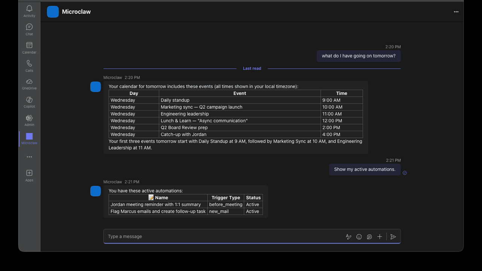The width and height of the screenshot is (482, 271).
Task: Click the Trigger Type column header
Action: (226, 198)
